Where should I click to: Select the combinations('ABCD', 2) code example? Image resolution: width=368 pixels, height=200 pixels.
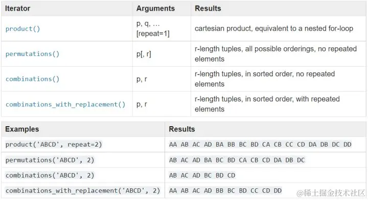click(x=50, y=176)
